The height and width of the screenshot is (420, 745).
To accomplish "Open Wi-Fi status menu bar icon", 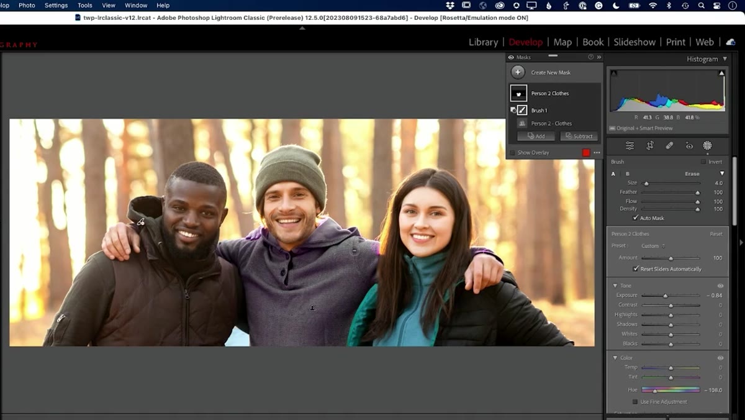I will click(x=652, y=6).
